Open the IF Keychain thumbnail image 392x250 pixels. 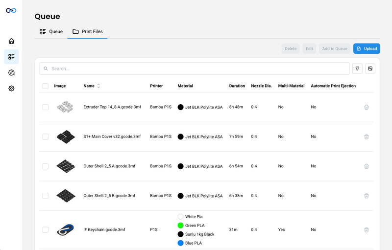pos(65,229)
